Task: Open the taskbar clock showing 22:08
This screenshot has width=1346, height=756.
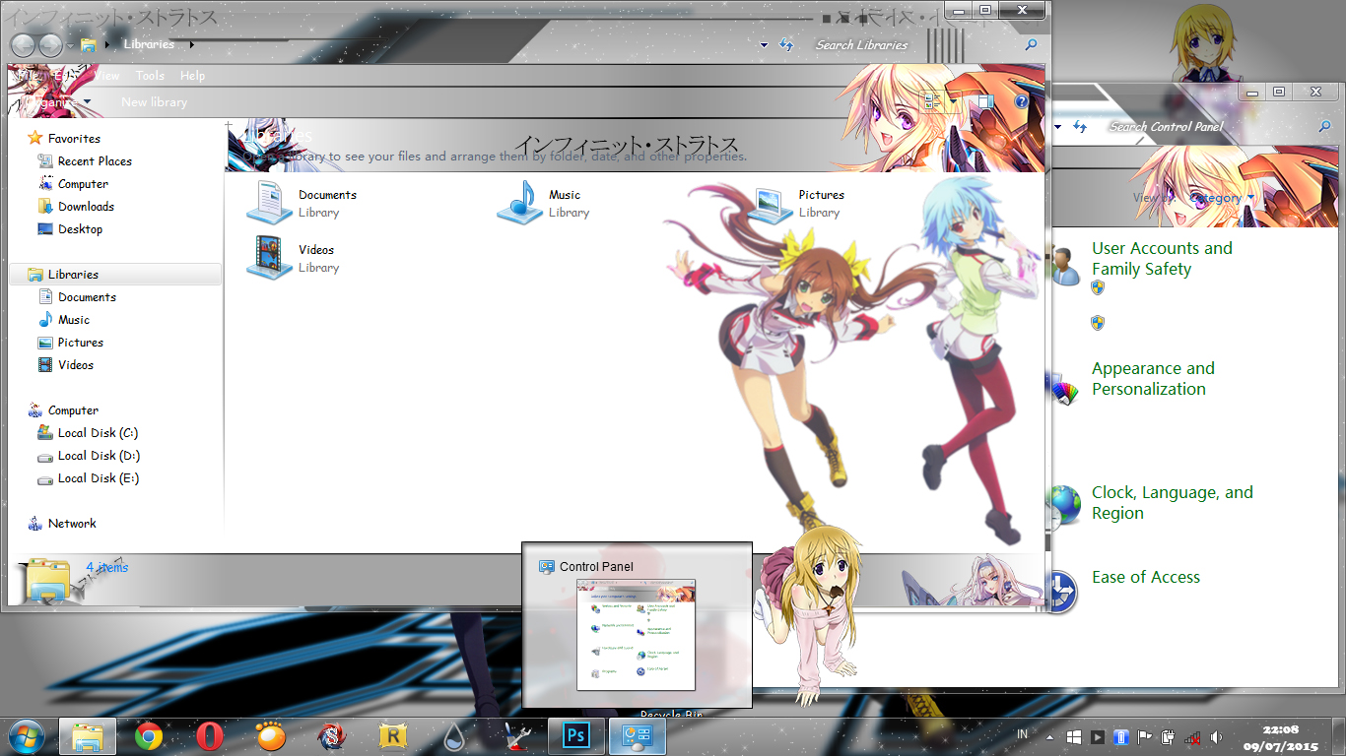Action: 1280,738
